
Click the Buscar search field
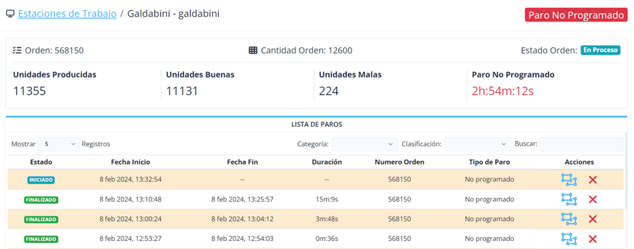click(x=581, y=144)
